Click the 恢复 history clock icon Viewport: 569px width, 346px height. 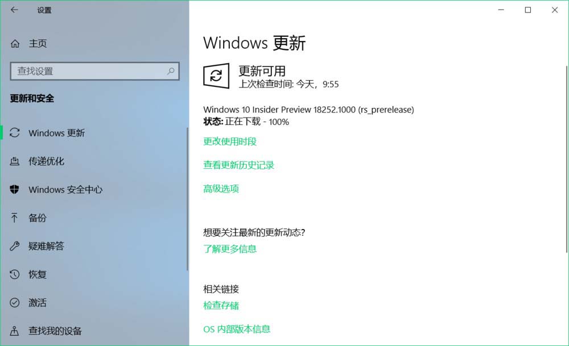(x=15, y=274)
